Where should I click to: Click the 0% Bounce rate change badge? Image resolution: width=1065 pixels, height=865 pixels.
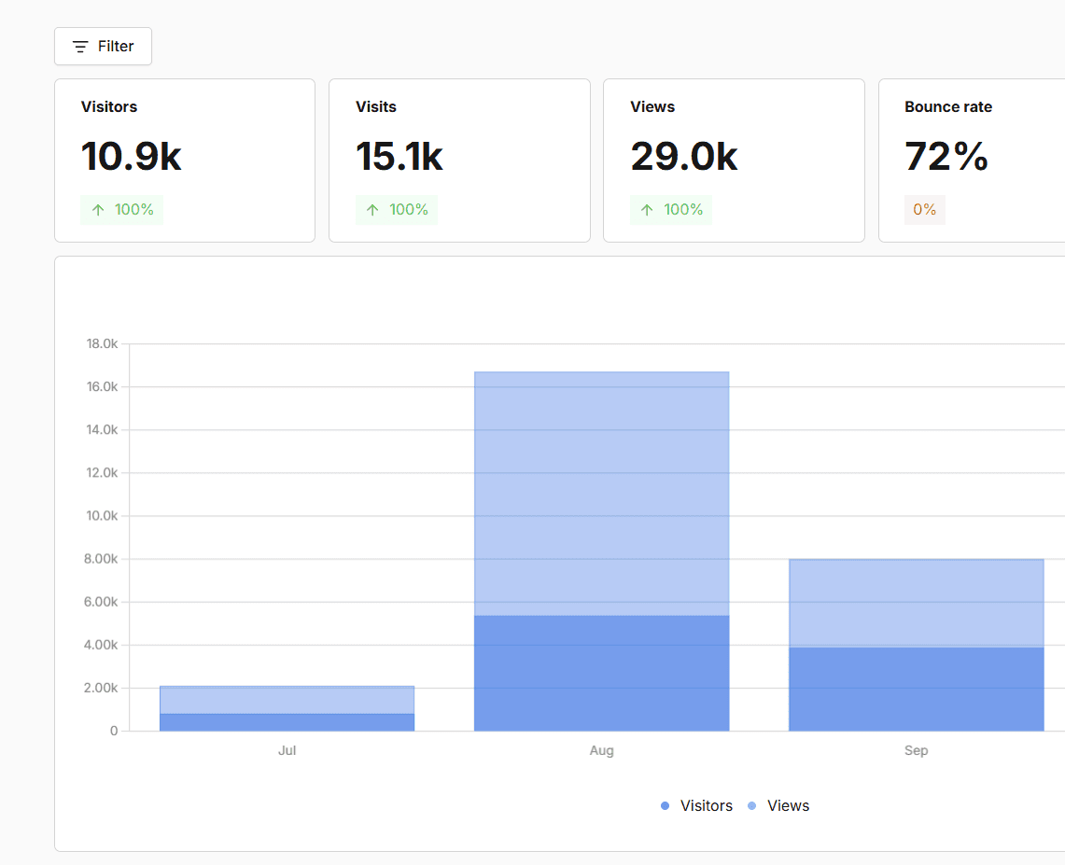pyautogui.click(x=924, y=210)
